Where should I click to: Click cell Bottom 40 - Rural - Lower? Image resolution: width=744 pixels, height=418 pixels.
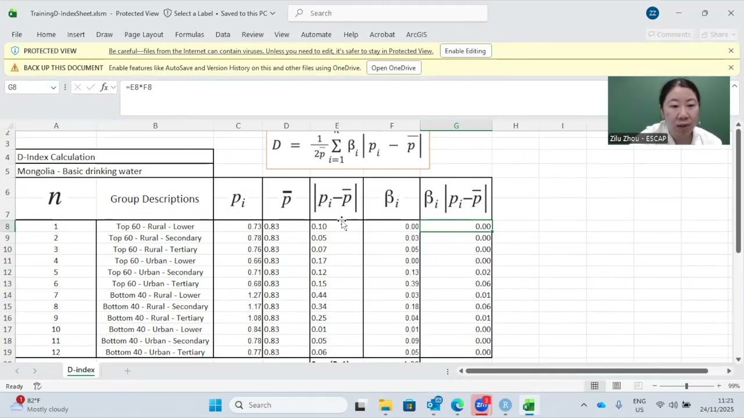(x=155, y=295)
